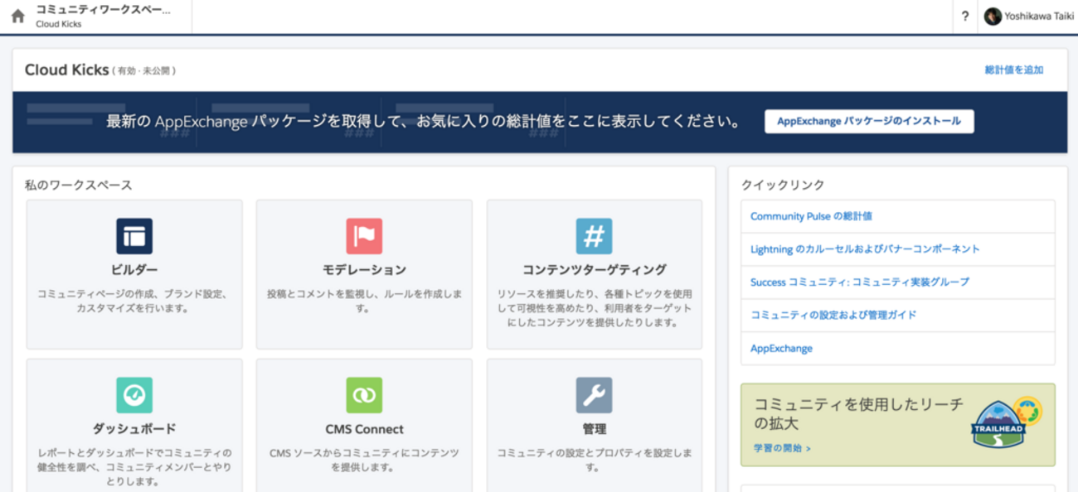The height and width of the screenshot is (492, 1078).
Task: Select the ダッシュボード tile title
Action: point(134,429)
